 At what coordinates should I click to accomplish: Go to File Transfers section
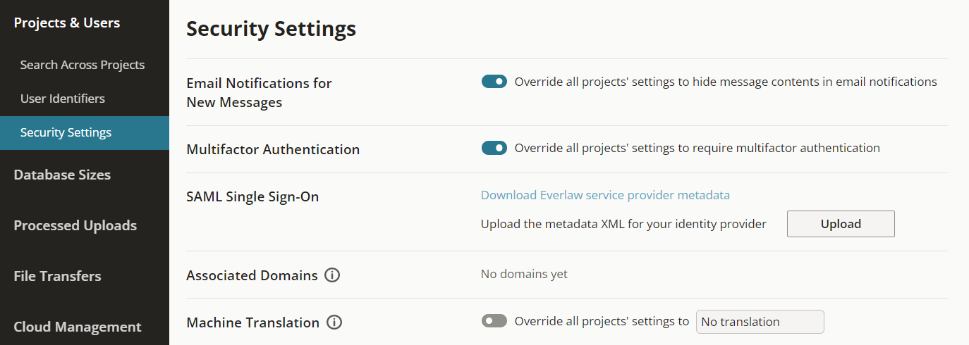[58, 276]
